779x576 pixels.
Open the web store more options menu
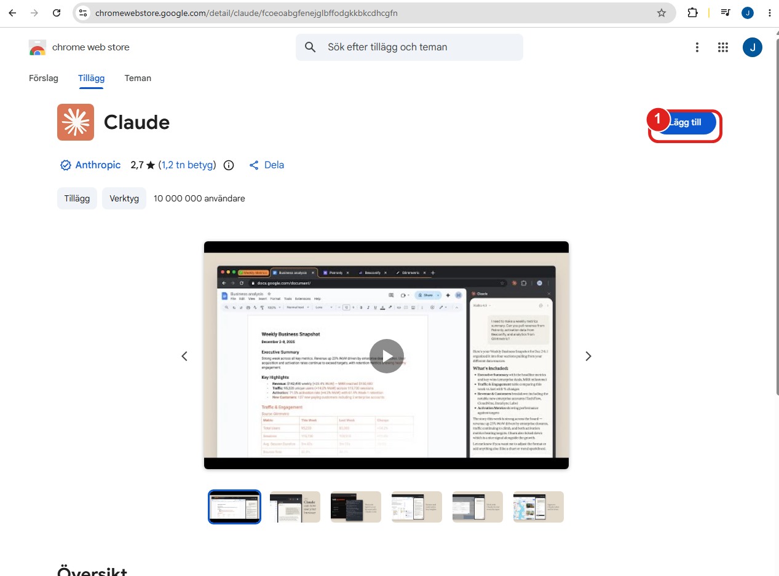[697, 47]
